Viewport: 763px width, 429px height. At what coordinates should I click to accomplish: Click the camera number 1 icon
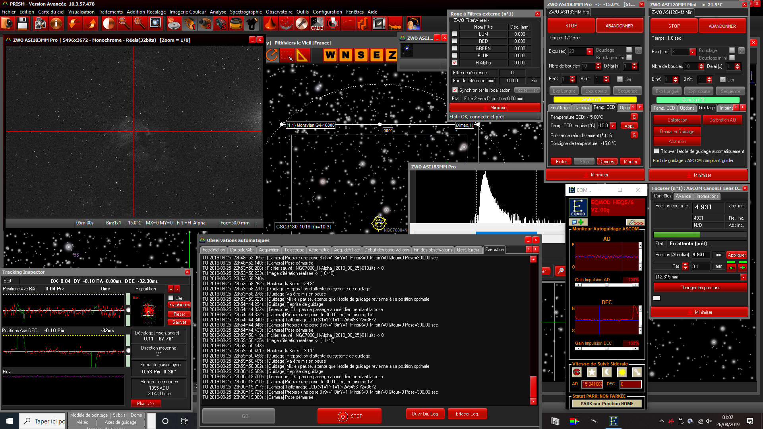pyautogui.click(x=190, y=24)
